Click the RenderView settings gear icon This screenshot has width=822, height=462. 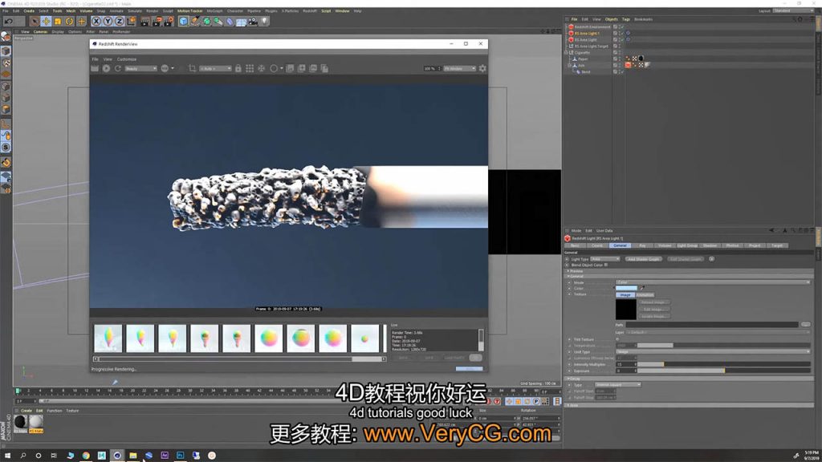(482, 69)
